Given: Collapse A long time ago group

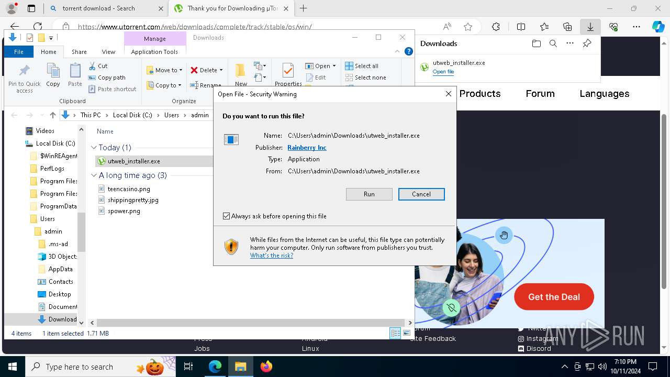Looking at the screenshot, I should 94,175.
